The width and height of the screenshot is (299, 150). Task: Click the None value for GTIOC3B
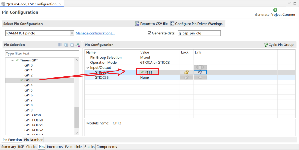pyautogui.click(x=144, y=77)
